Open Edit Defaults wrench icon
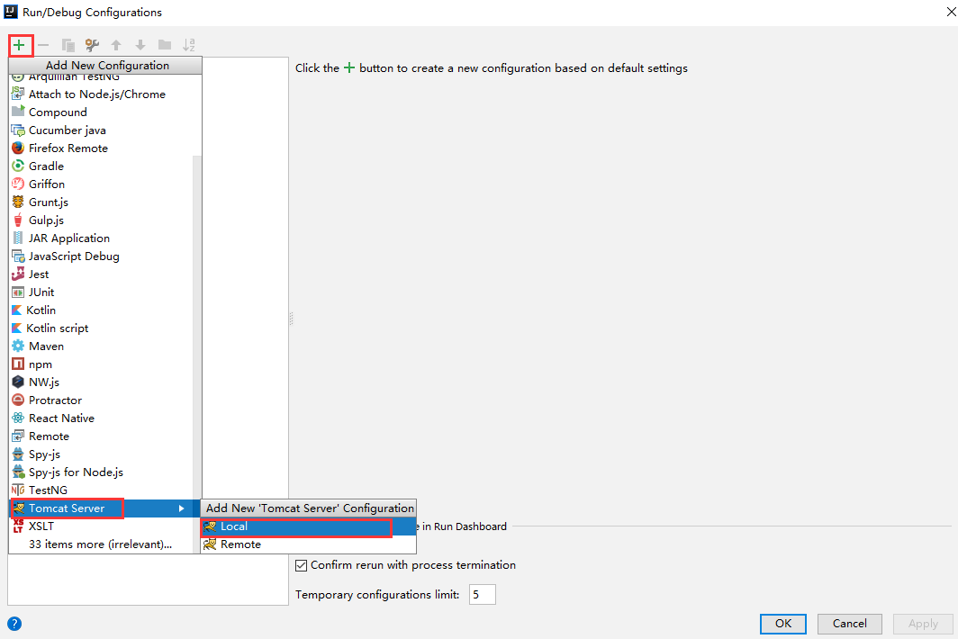958x639 pixels. coord(92,45)
